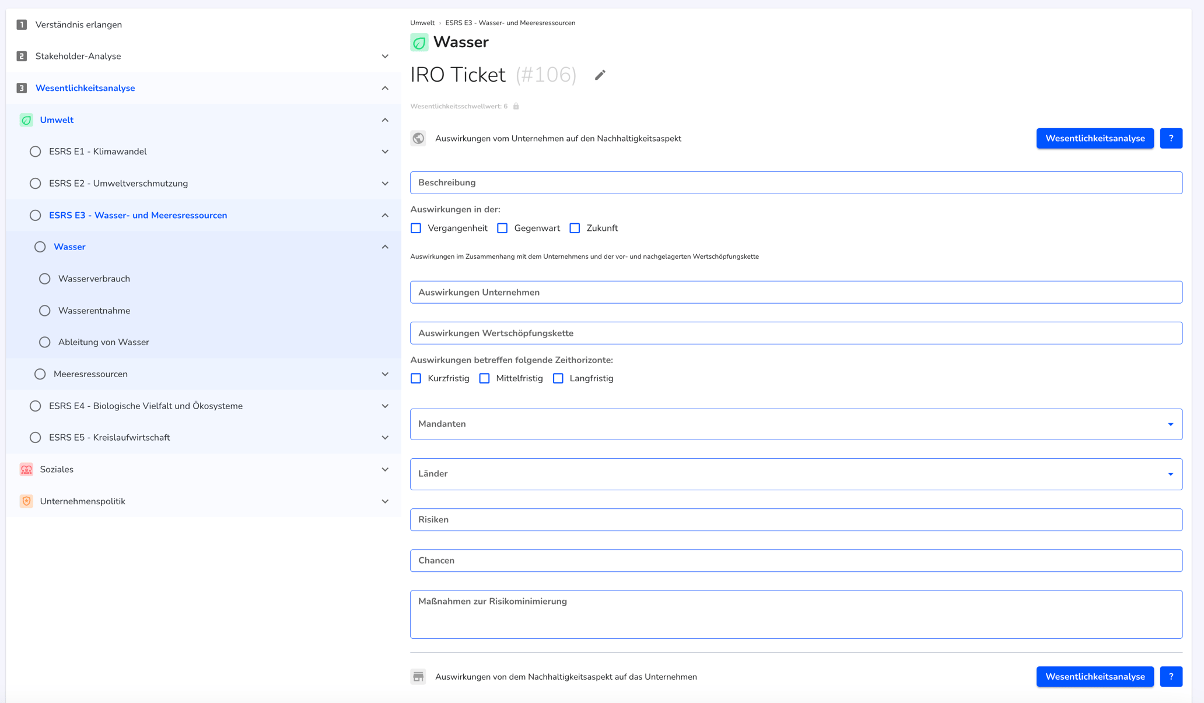The width and height of the screenshot is (1204, 703).
Task: Select the Ableitung von Wasser status circle
Action: 44,342
